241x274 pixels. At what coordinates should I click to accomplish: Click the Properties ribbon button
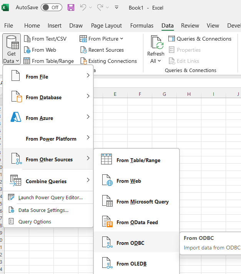click(x=184, y=50)
